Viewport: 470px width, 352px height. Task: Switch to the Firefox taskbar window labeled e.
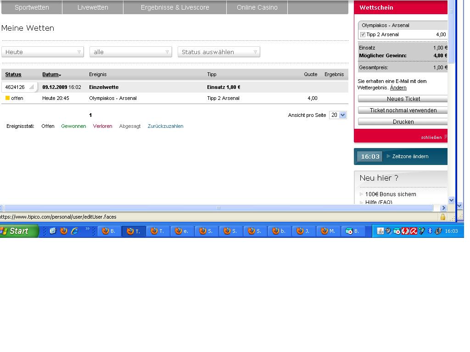[x=182, y=231]
